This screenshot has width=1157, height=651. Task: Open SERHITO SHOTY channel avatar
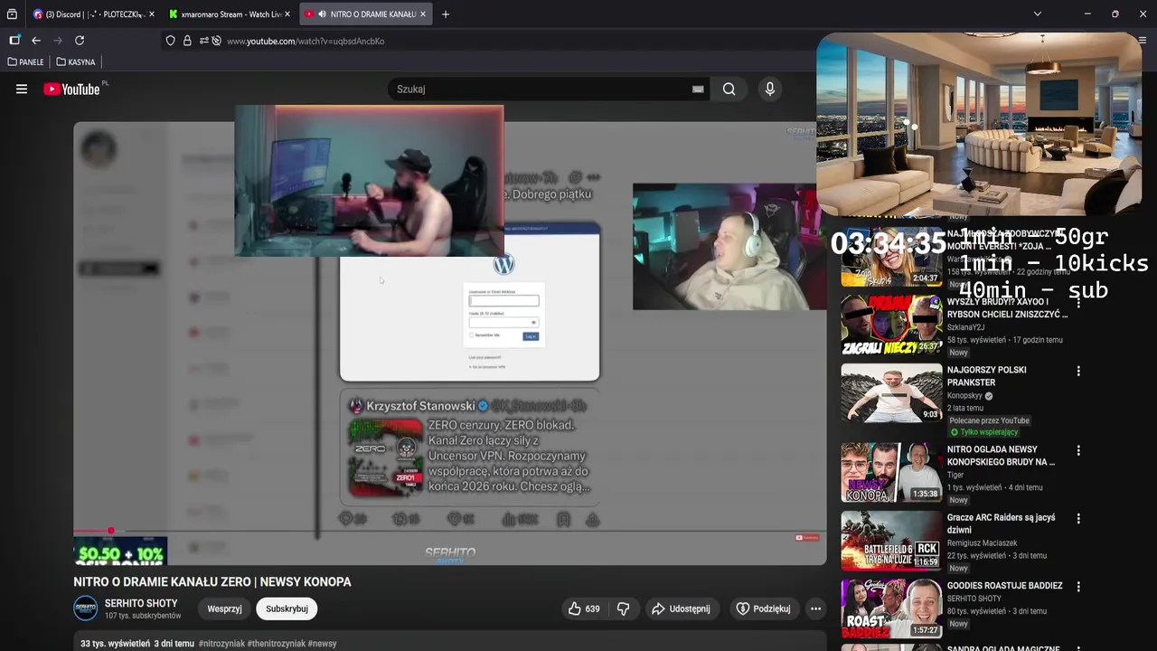click(x=85, y=609)
